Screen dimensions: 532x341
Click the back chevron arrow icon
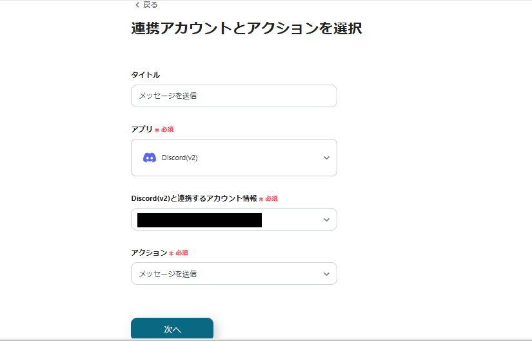click(x=137, y=5)
